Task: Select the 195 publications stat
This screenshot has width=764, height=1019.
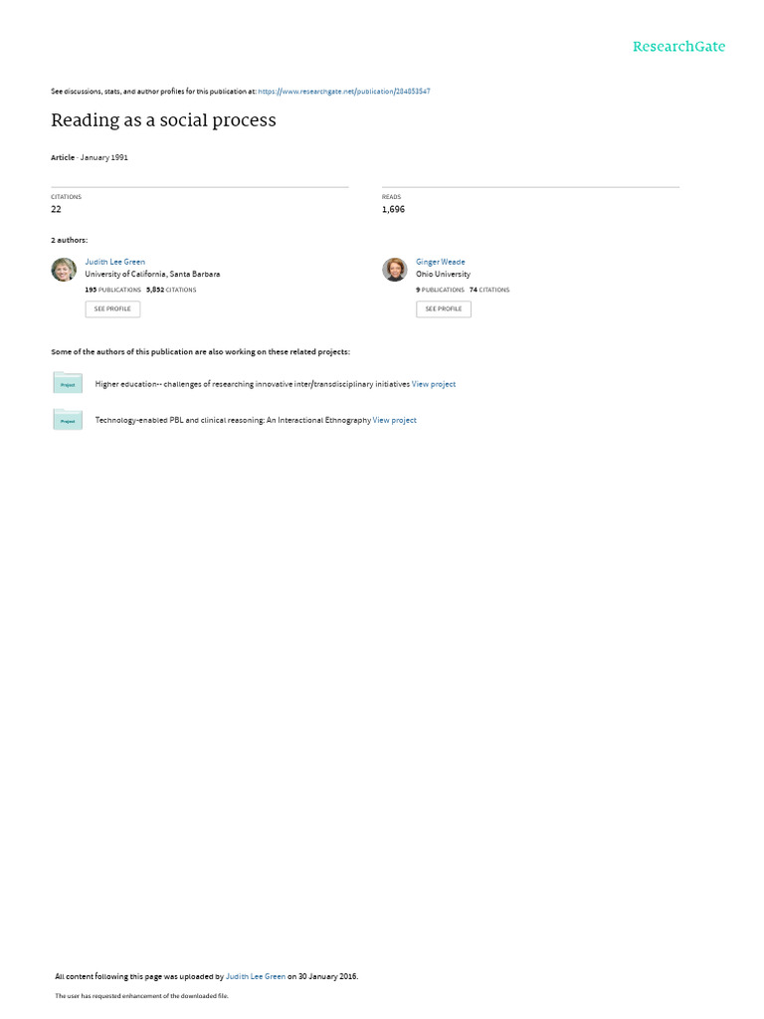Action: 113,290
